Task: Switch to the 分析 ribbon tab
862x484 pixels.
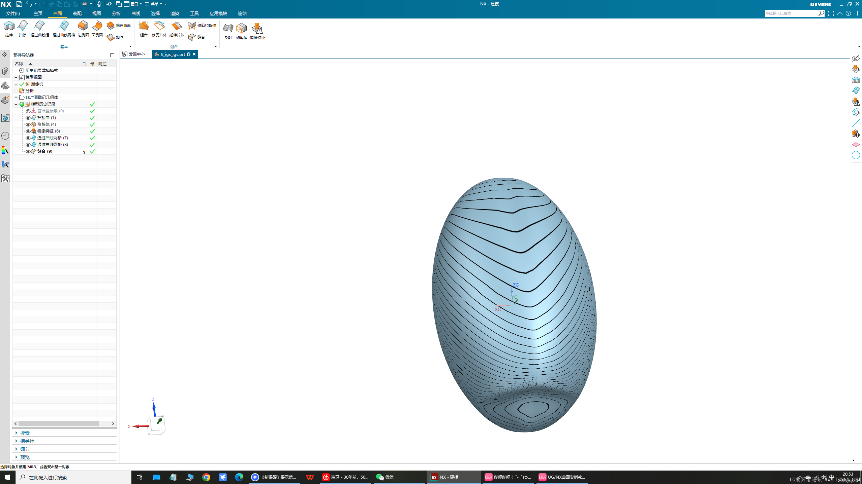Action: [x=116, y=13]
